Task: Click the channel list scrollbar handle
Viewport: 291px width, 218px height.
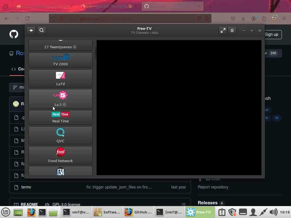Action: tap(95, 52)
